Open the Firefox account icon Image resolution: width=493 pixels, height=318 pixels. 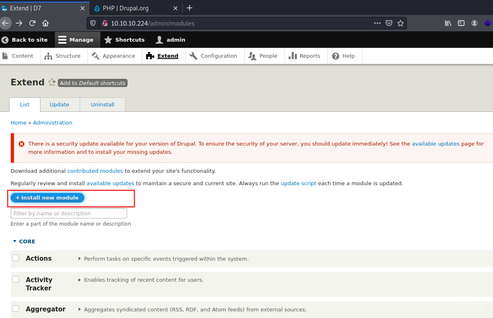[x=474, y=23]
